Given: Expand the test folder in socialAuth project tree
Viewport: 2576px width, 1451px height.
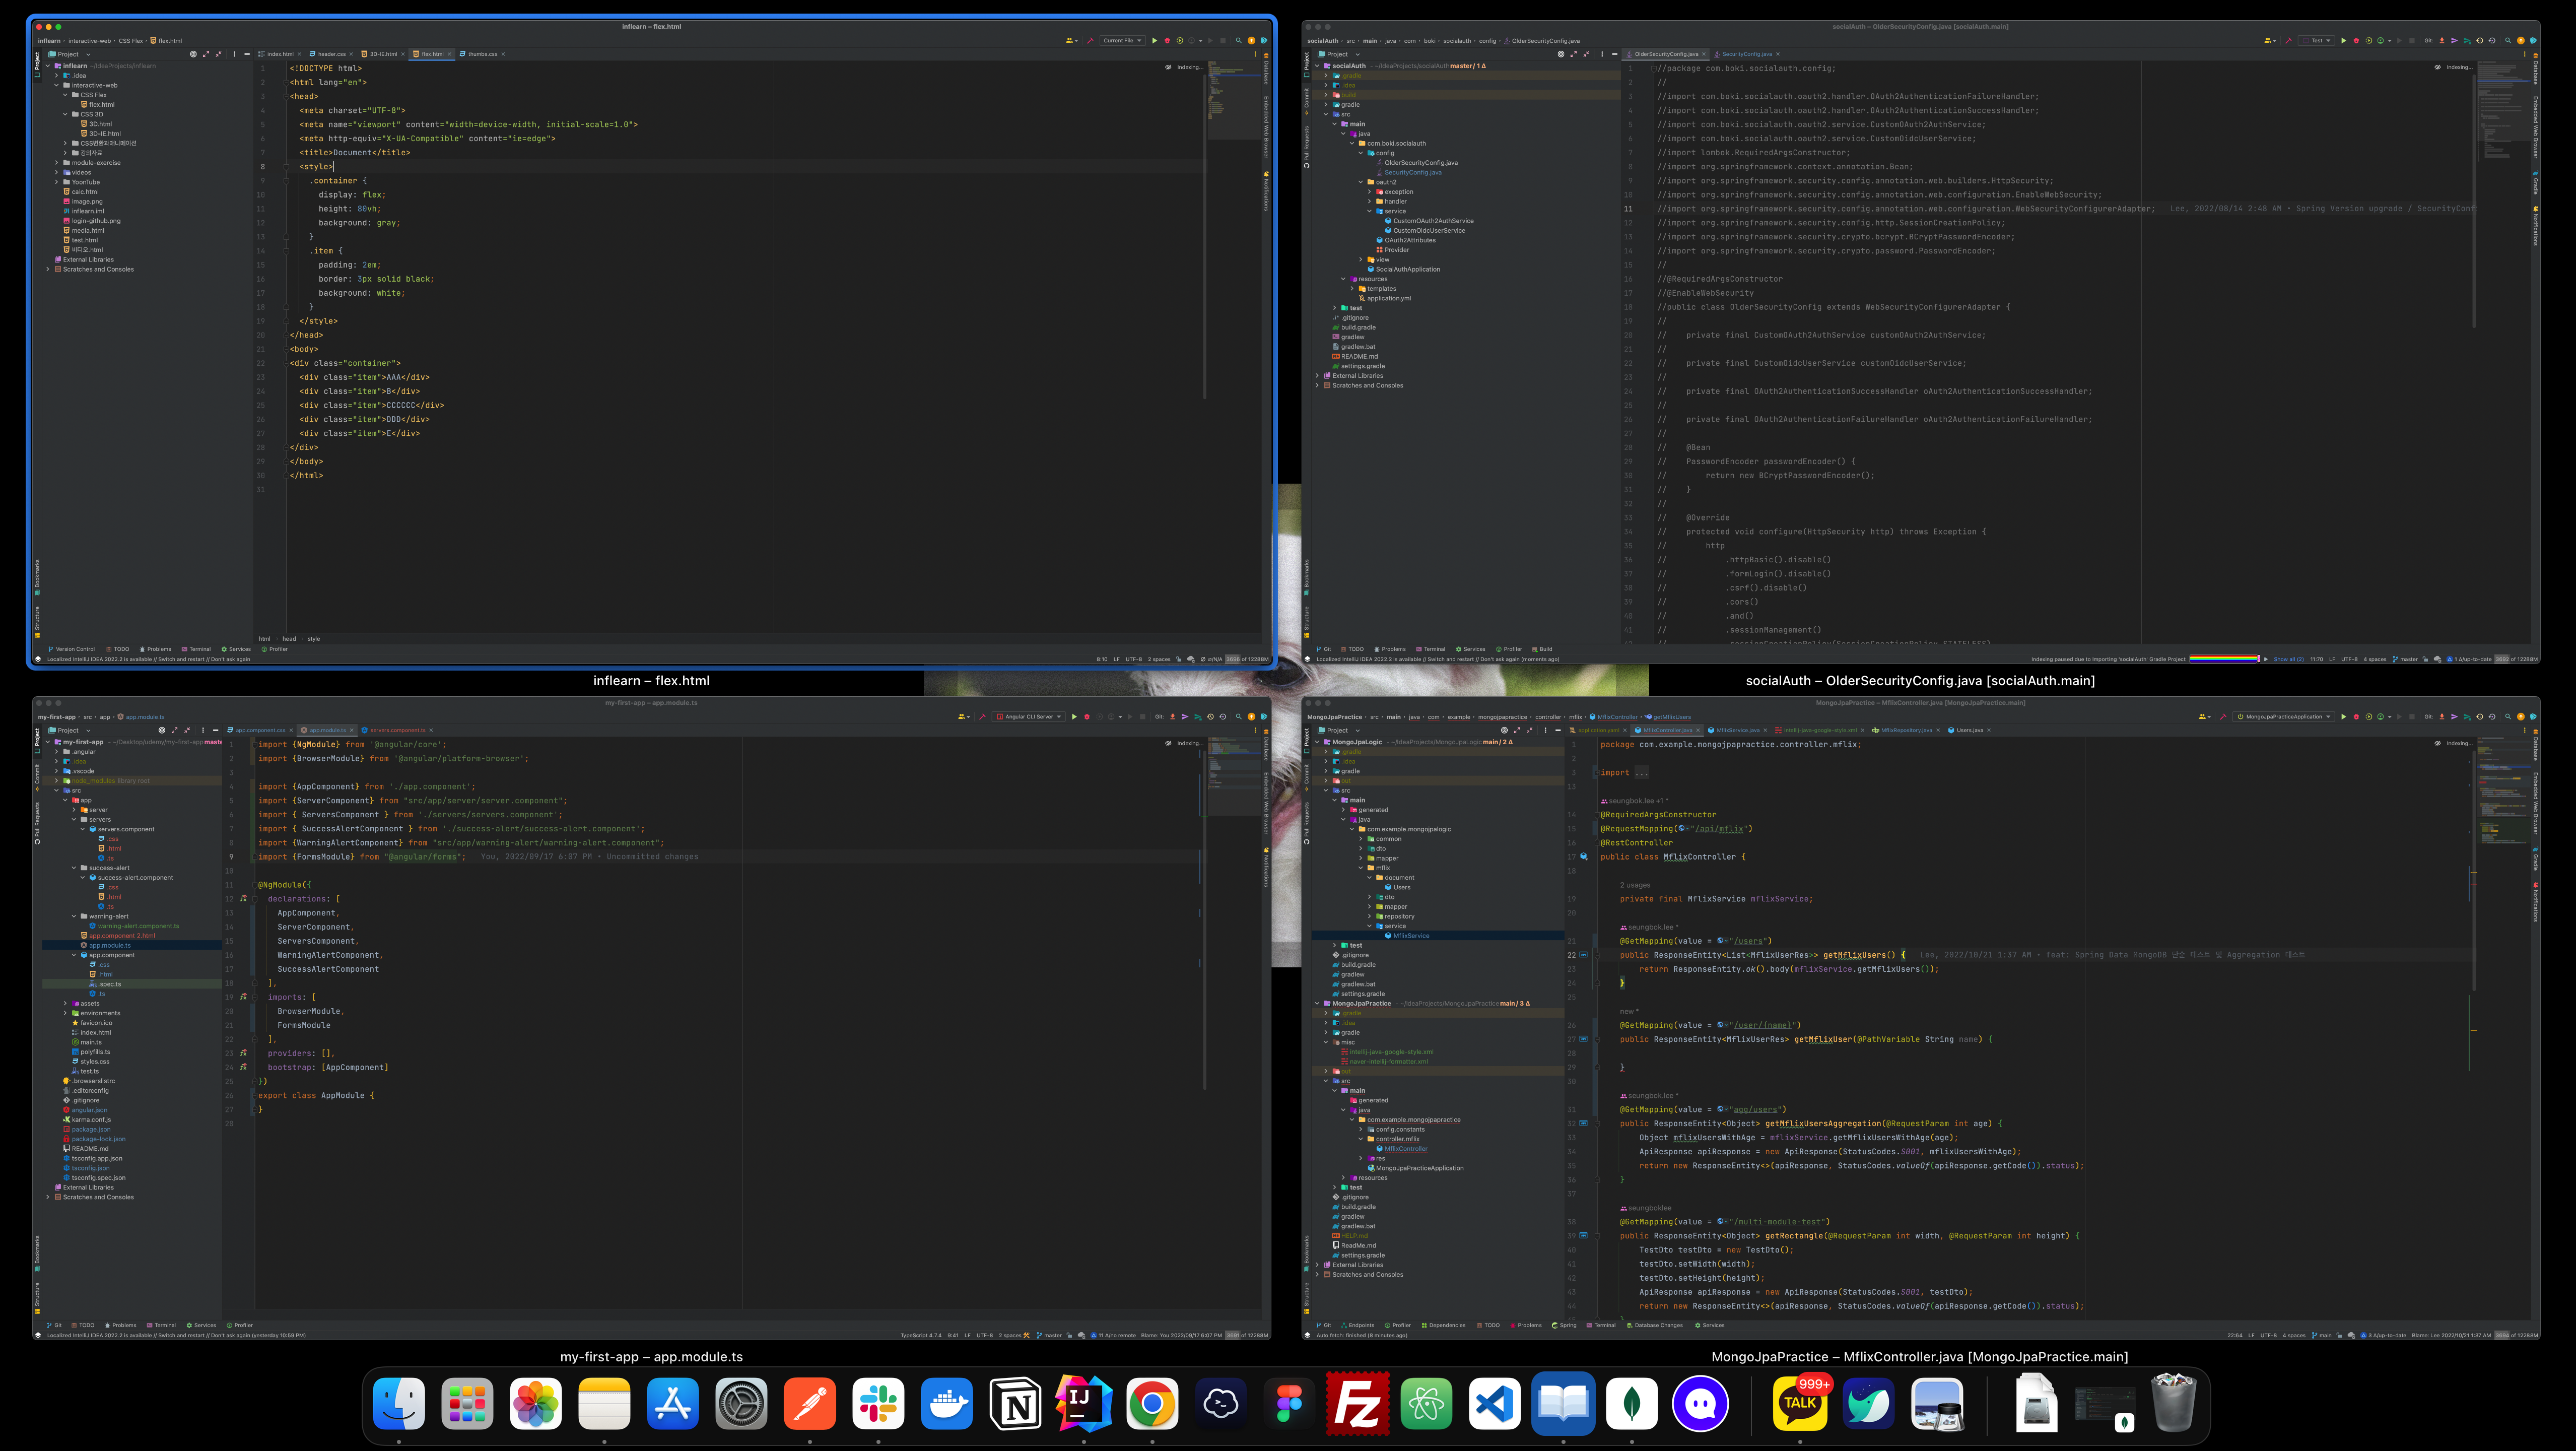Looking at the screenshot, I should pos(1334,308).
